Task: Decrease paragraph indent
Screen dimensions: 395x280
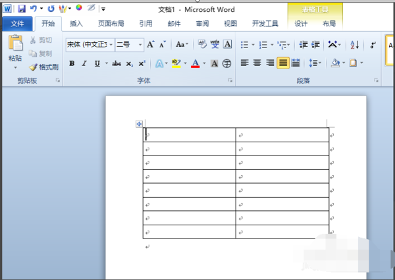Action: 303,45
